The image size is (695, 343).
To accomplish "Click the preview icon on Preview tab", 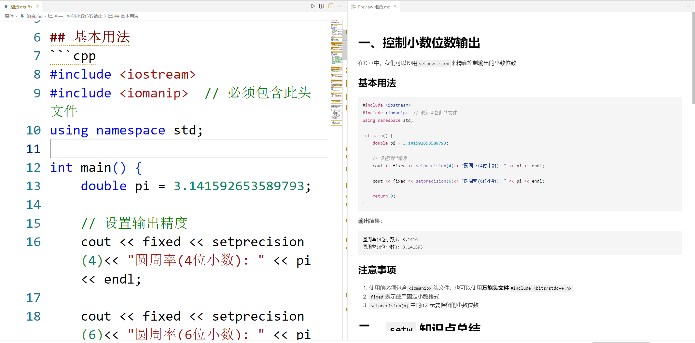I will tap(354, 6).
